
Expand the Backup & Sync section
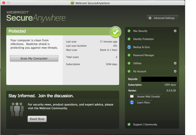pyautogui.click(x=152, y=47)
